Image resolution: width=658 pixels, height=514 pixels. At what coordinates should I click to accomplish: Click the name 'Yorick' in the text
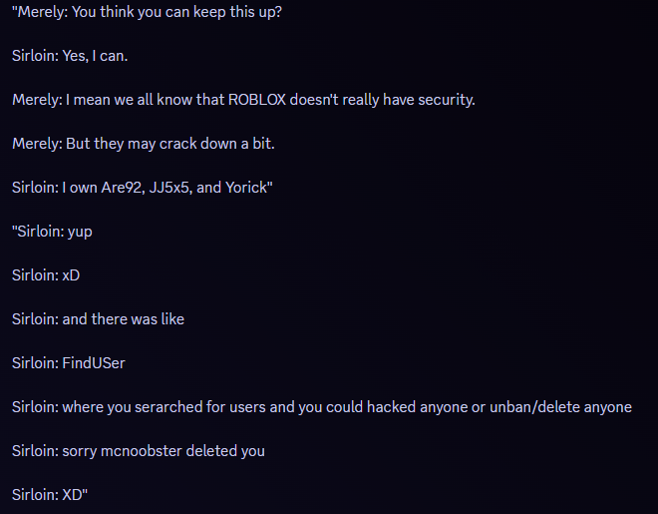tap(246, 188)
